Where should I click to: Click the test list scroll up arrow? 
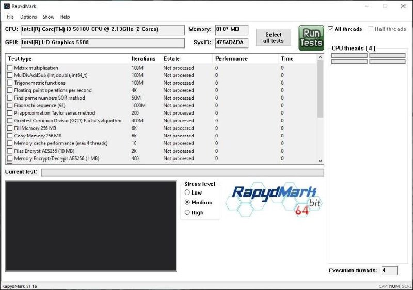pyautogui.click(x=320, y=57)
